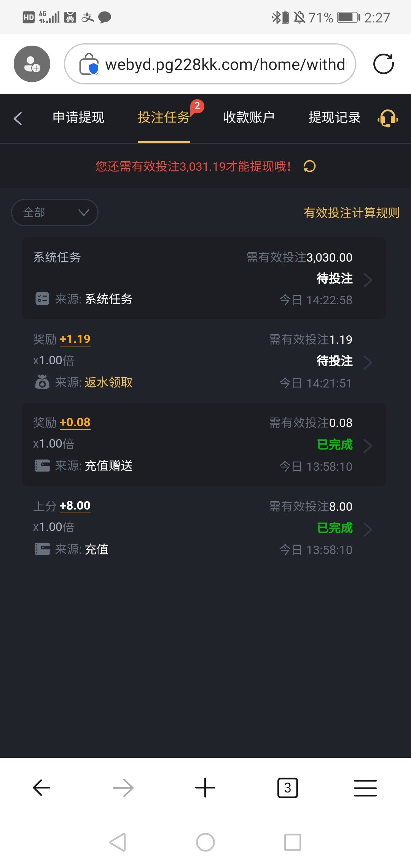Open the 全部 filter dropdown
411x867 pixels.
click(55, 213)
